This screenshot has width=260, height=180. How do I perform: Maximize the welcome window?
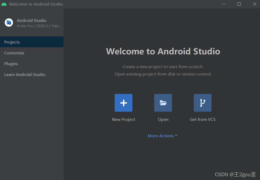tap(239, 4)
